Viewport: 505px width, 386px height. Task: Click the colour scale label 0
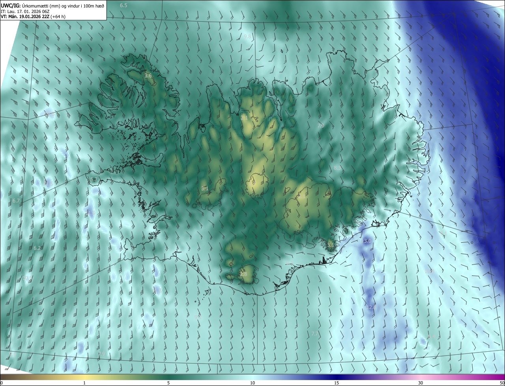(x=2, y=383)
